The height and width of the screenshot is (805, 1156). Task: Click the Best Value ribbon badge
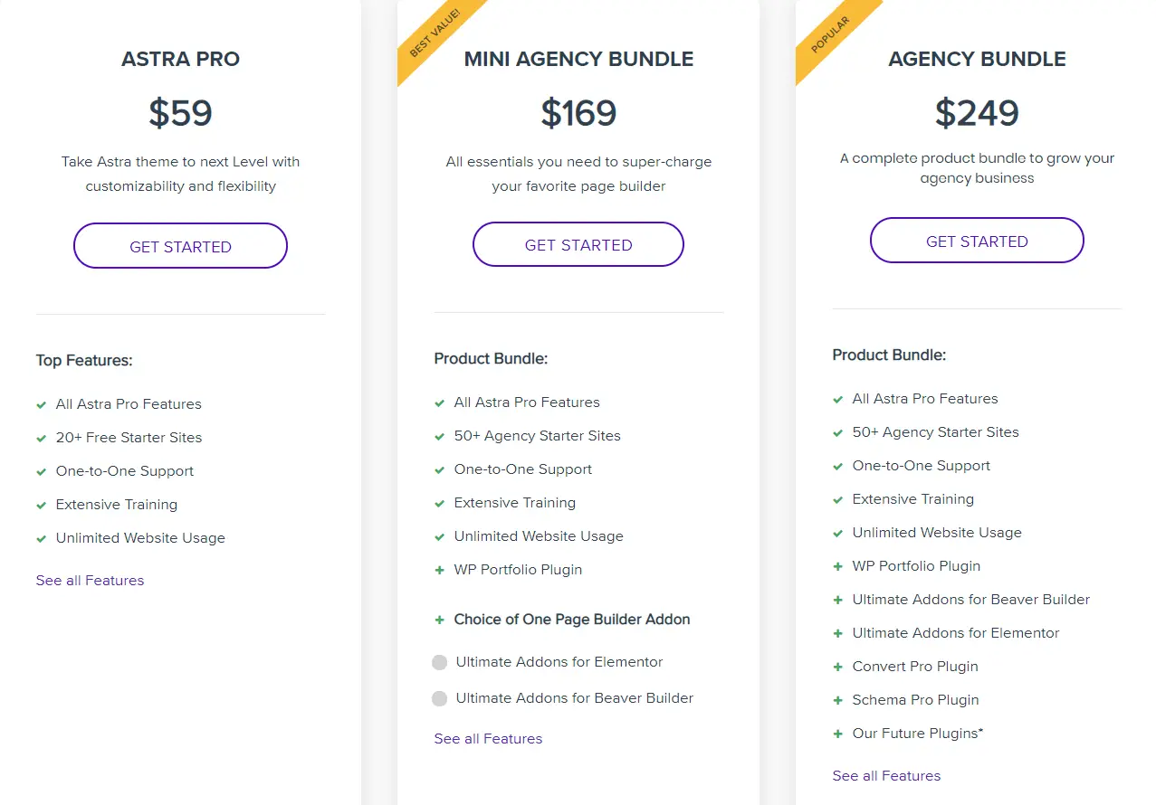(435, 34)
